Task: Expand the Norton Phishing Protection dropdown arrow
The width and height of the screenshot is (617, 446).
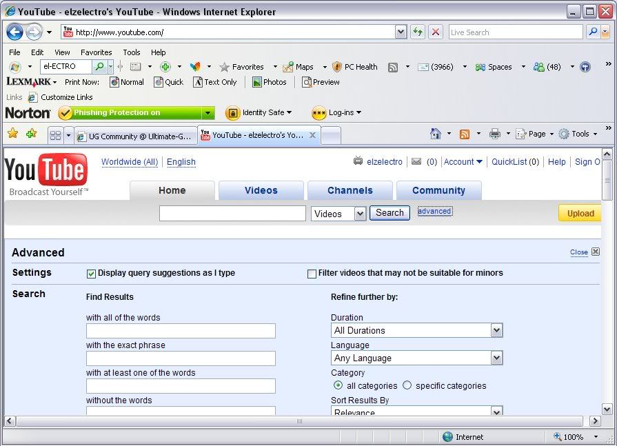Action: click(x=208, y=113)
